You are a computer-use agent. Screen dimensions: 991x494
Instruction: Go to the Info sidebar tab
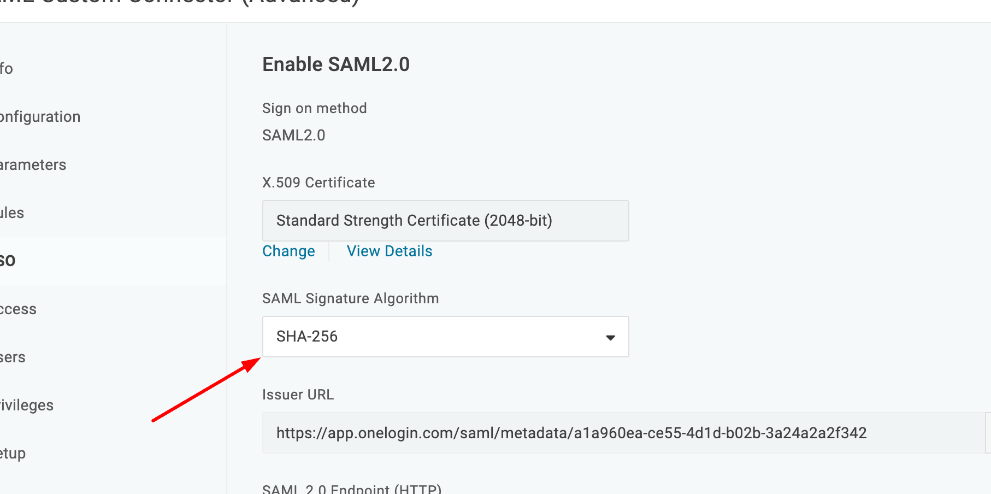(x=7, y=69)
